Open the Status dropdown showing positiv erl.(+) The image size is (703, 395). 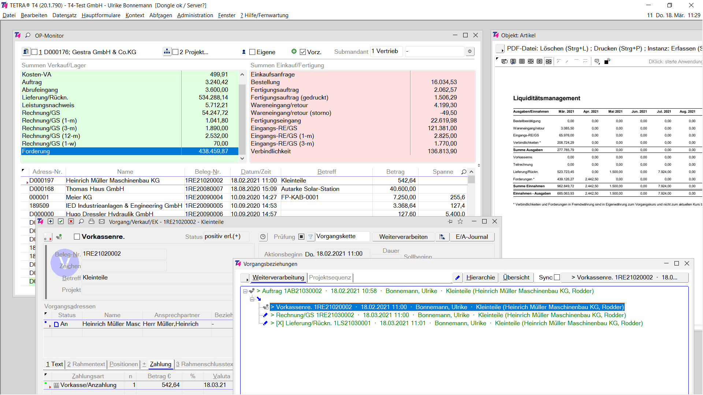coord(226,236)
